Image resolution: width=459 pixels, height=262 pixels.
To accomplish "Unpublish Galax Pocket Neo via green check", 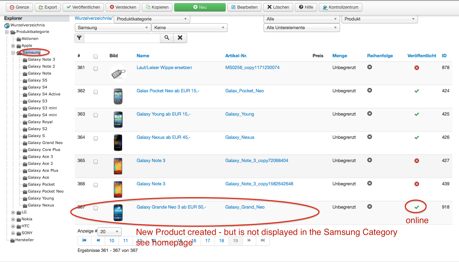I will click(x=417, y=91).
